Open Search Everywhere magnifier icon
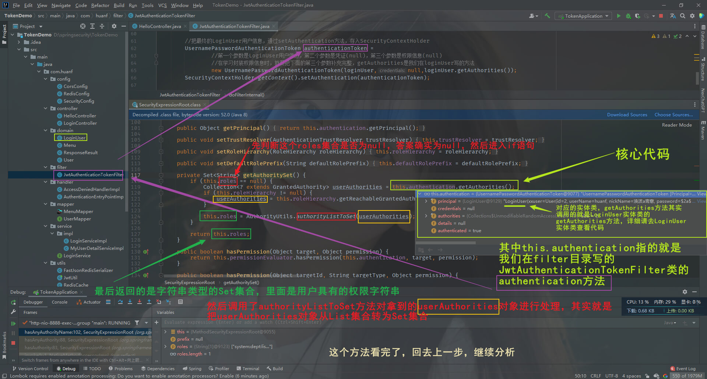The width and height of the screenshot is (707, 379). click(683, 16)
